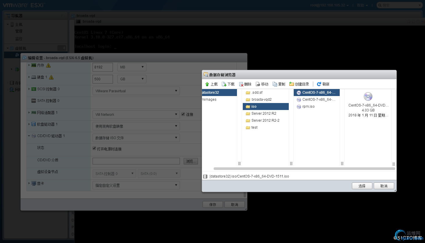Click the download toolbar button
This screenshot has width=425, height=243.
[228, 84]
